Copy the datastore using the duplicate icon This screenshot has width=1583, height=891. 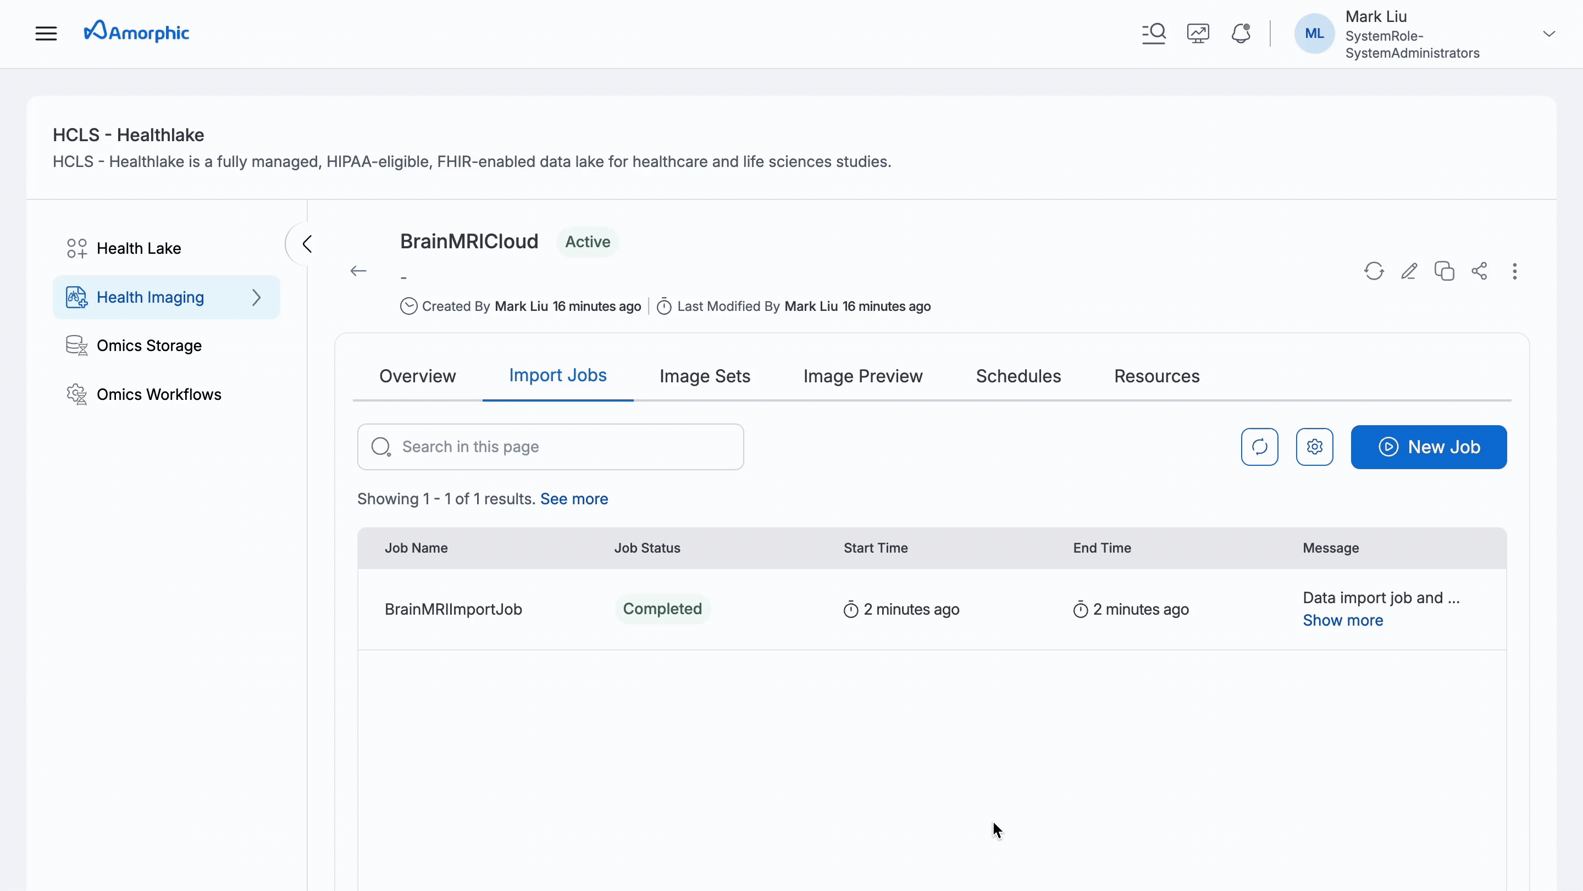point(1444,271)
